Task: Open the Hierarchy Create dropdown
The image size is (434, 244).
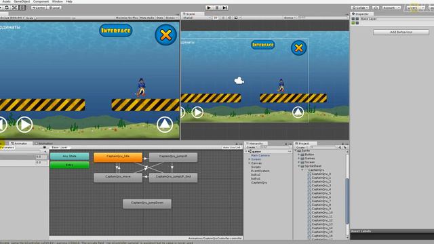Action: tap(252, 148)
